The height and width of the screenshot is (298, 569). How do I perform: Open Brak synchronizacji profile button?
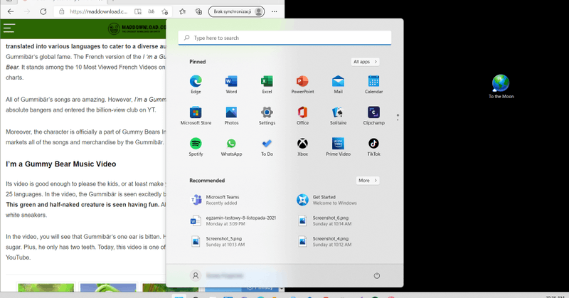(x=236, y=11)
